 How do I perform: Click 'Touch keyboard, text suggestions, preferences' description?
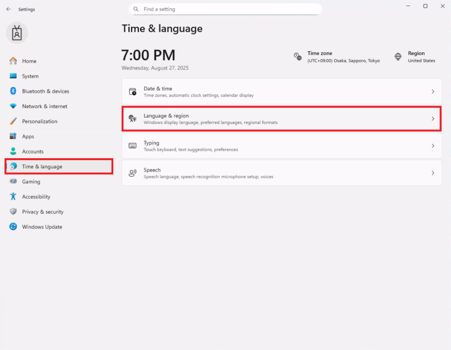[x=191, y=149]
